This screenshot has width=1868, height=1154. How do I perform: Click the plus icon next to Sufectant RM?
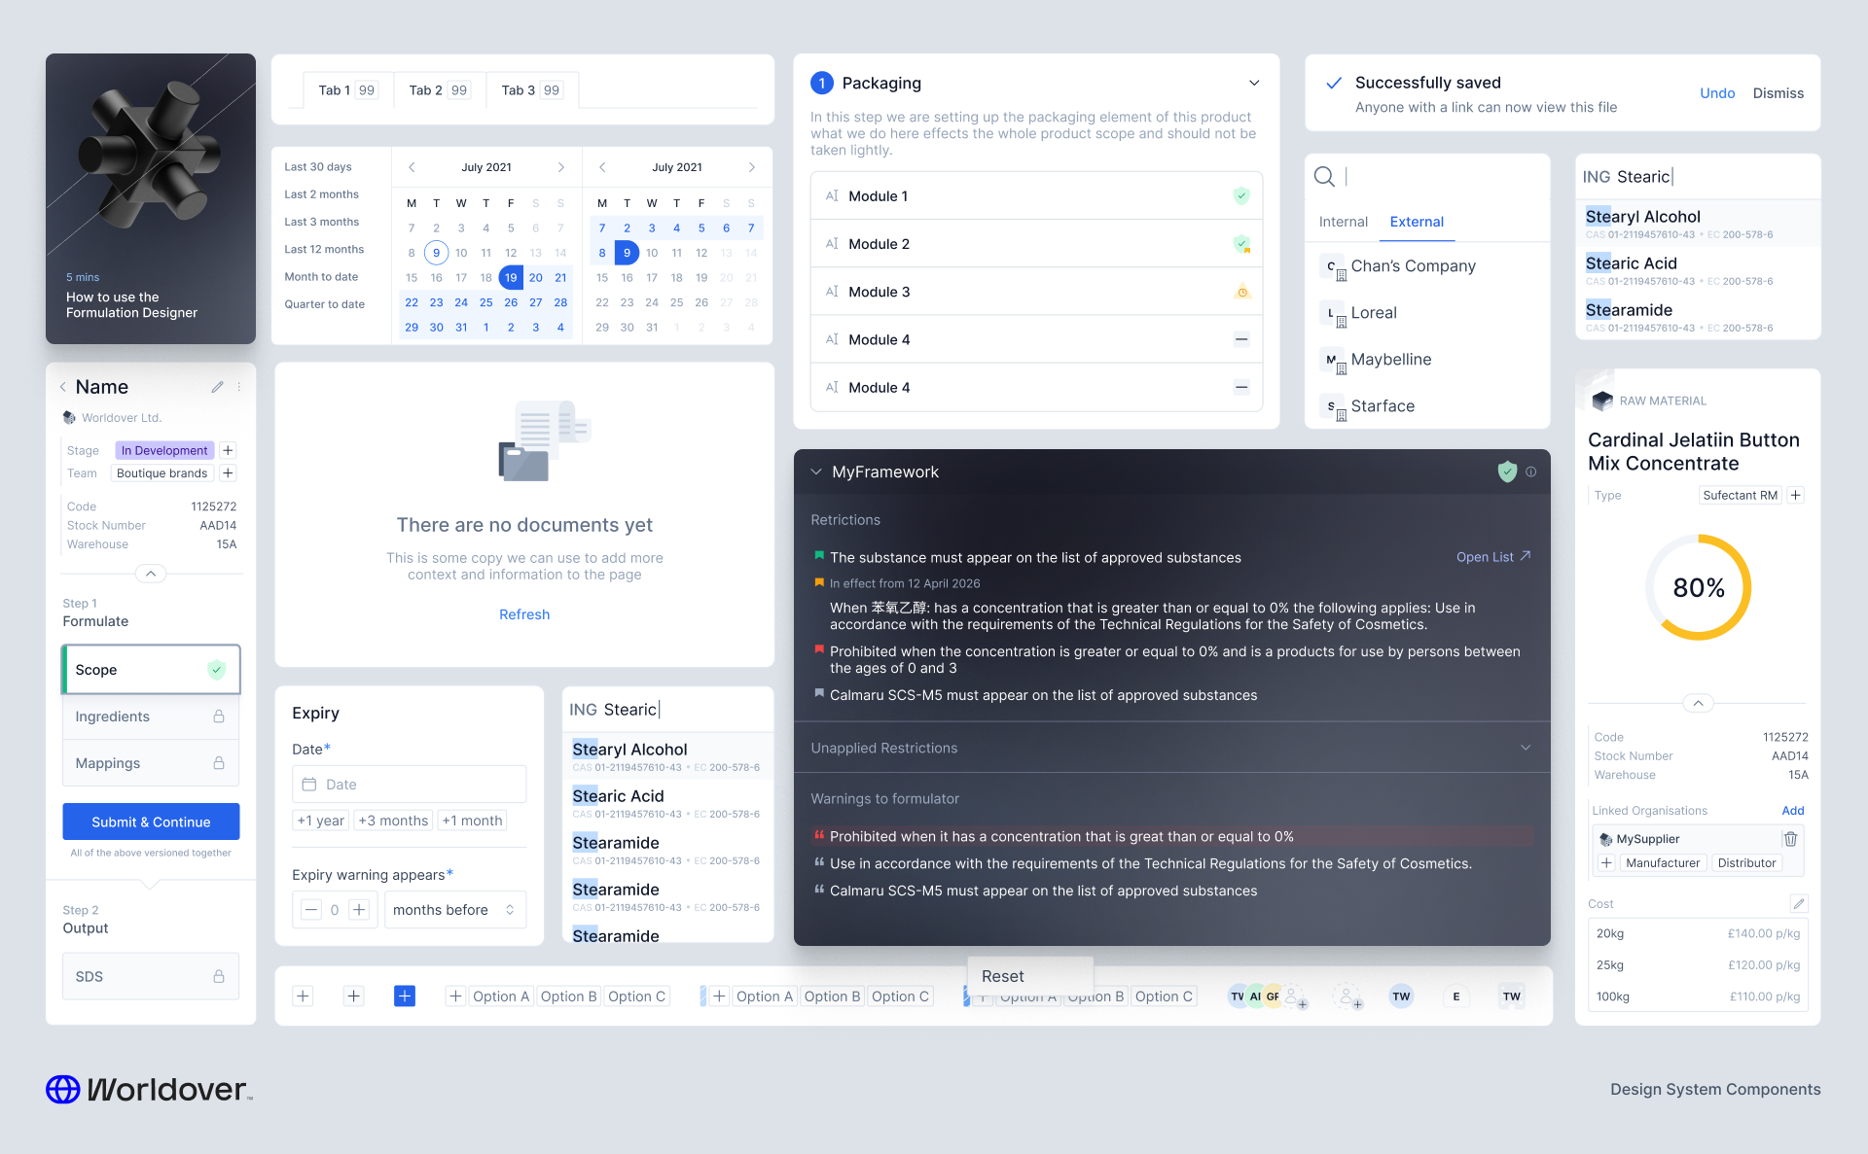(x=1796, y=495)
